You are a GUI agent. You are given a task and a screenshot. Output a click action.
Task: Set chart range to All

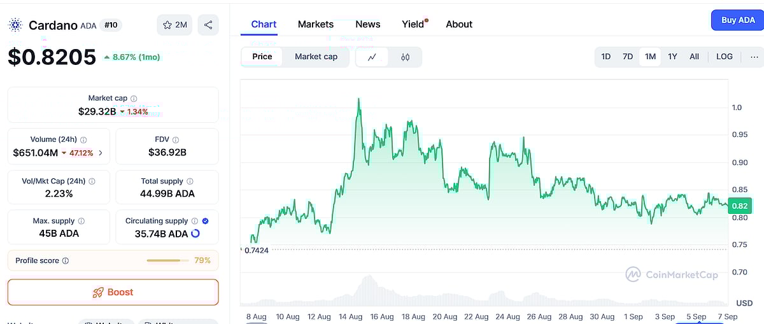[x=694, y=57]
